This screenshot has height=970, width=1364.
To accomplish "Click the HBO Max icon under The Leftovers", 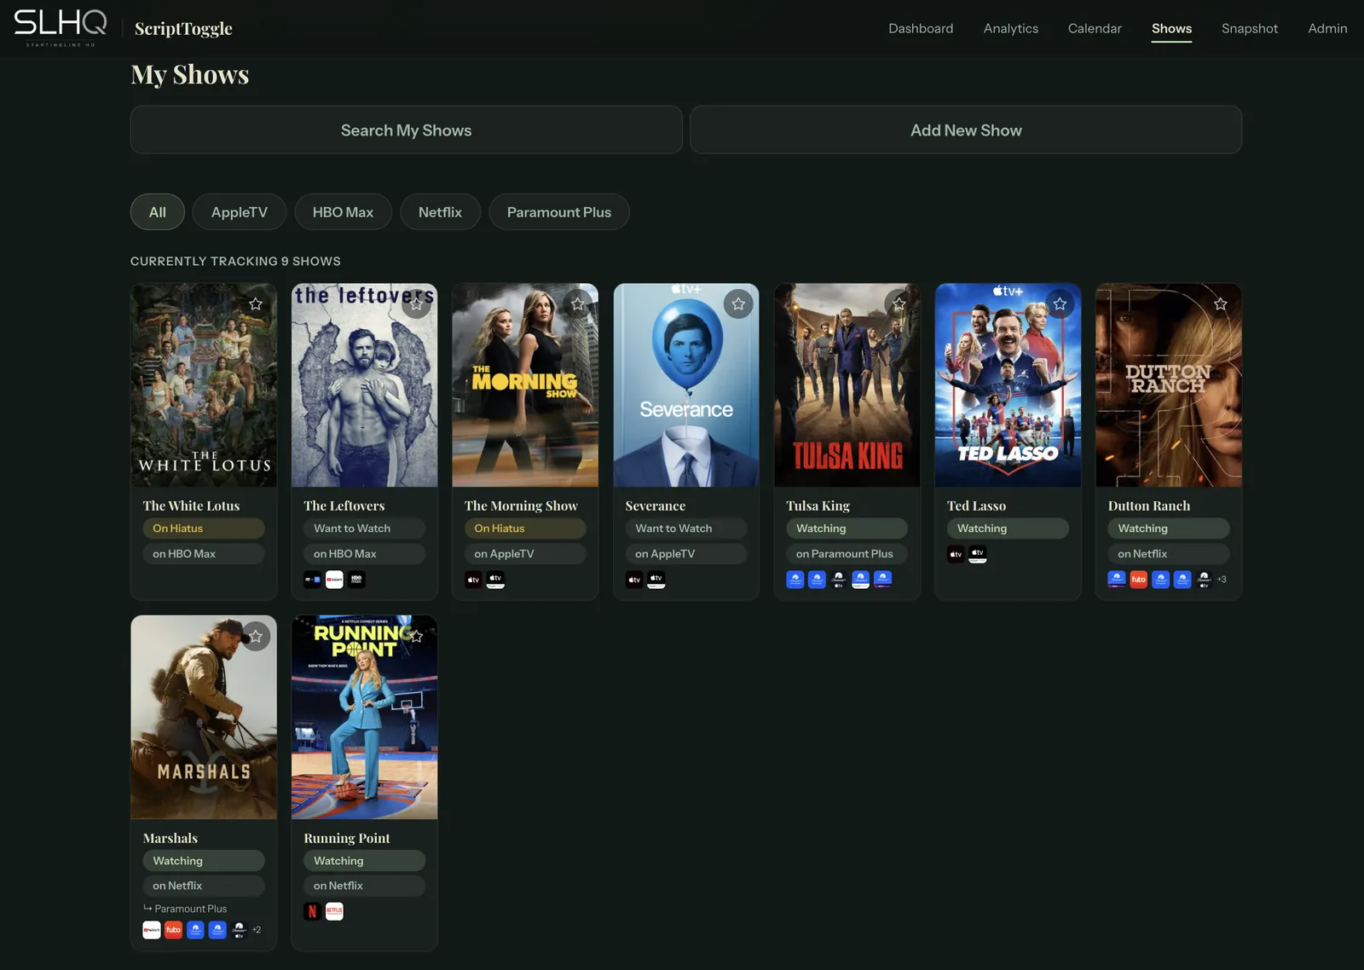I will point(356,580).
